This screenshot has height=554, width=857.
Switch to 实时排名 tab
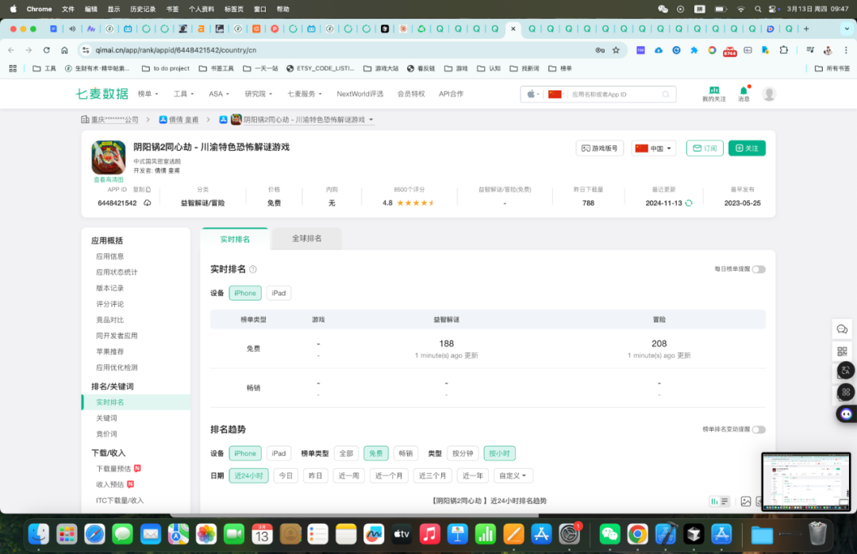pyautogui.click(x=235, y=239)
